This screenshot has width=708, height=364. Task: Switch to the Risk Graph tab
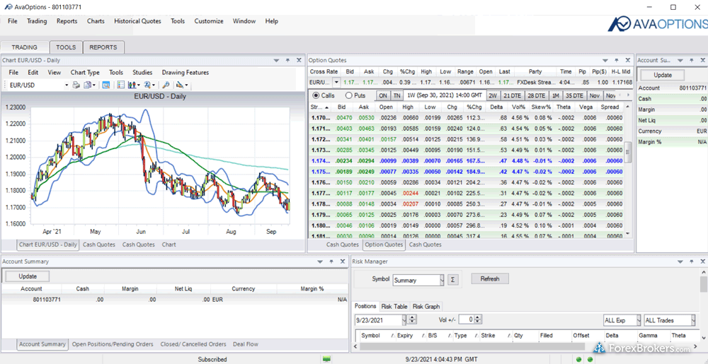[x=426, y=306]
